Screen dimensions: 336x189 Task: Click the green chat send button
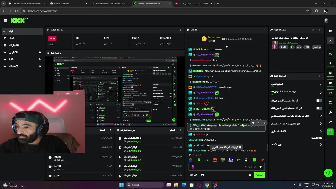click(259, 175)
